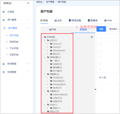Image resolution: width=120 pixels, height=114 pixels.
Task: Open 标签列表 in the sidebar
Action: (14, 55)
